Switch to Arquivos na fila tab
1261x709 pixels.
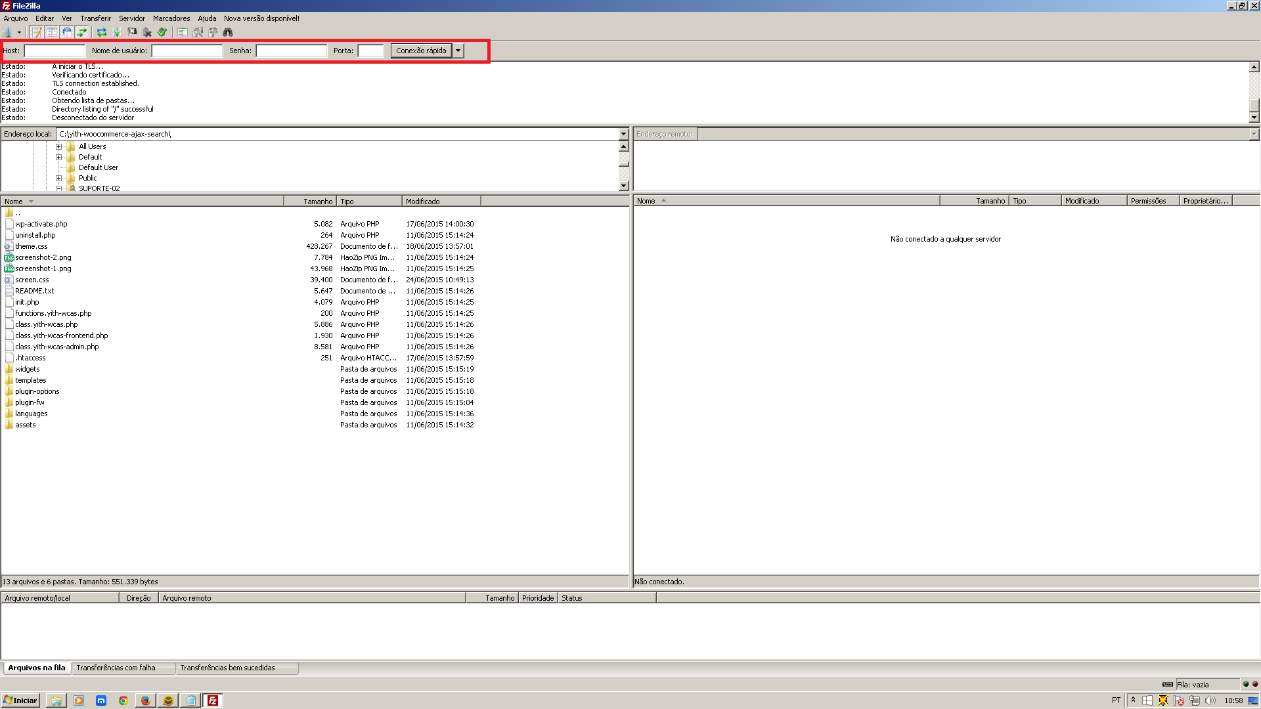tap(37, 668)
